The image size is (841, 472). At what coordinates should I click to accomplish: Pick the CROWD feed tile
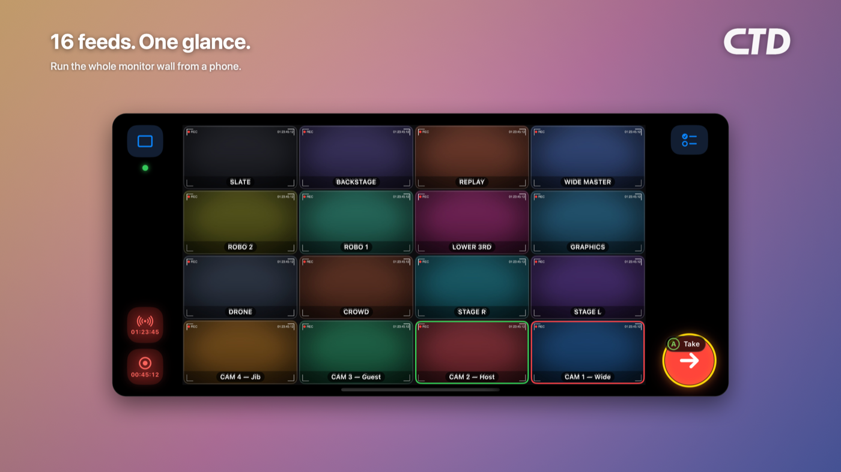point(356,287)
